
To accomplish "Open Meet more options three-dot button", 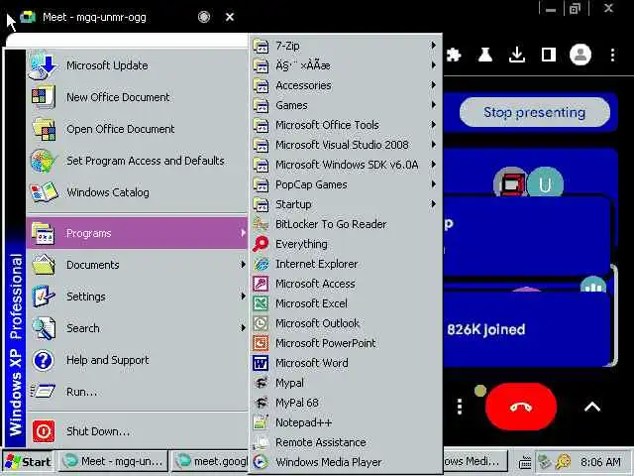I will click(x=460, y=407).
